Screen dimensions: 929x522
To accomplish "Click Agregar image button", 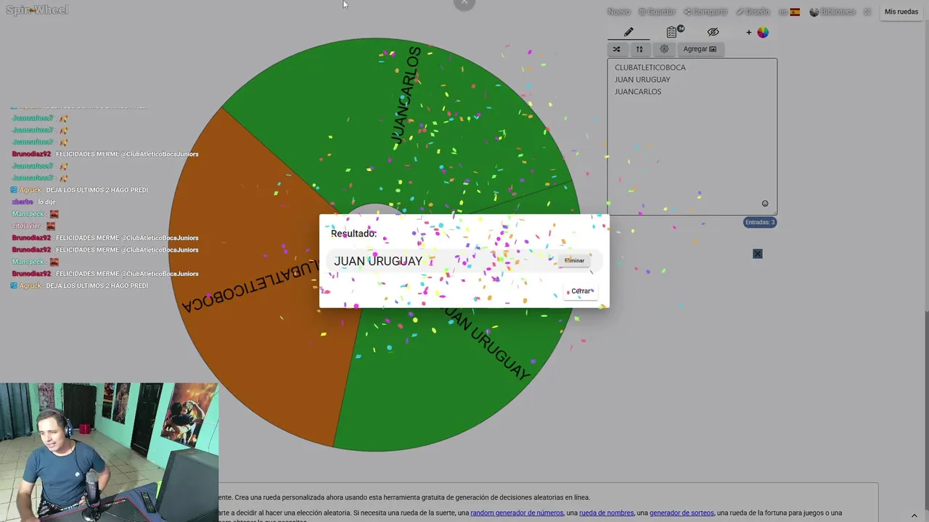I will (x=700, y=49).
